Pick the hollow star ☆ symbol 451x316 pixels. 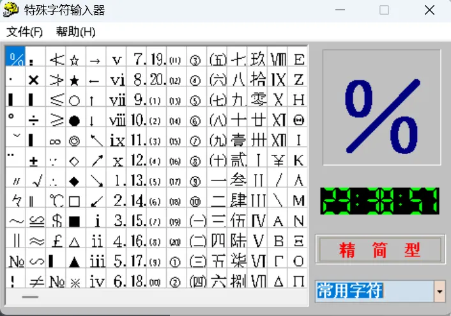click(x=76, y=56)
